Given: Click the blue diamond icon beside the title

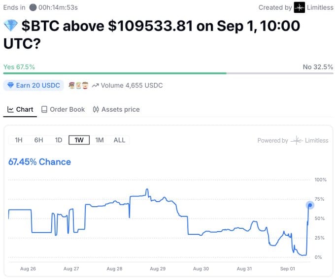Looking at the screenshot, I should click(x=10, y=26).
